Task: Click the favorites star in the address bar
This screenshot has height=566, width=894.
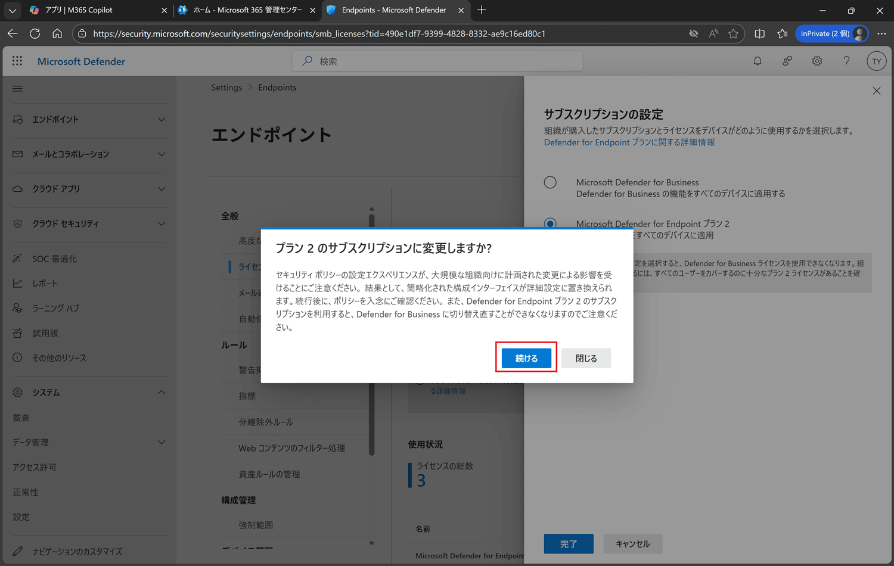Action: pyautogui.click(x=734, y=33)
